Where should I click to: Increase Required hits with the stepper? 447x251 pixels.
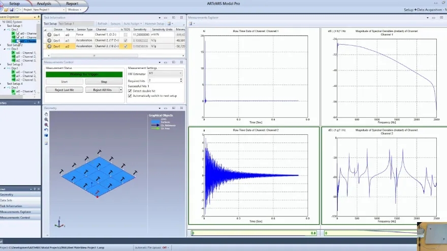(181, 80)
